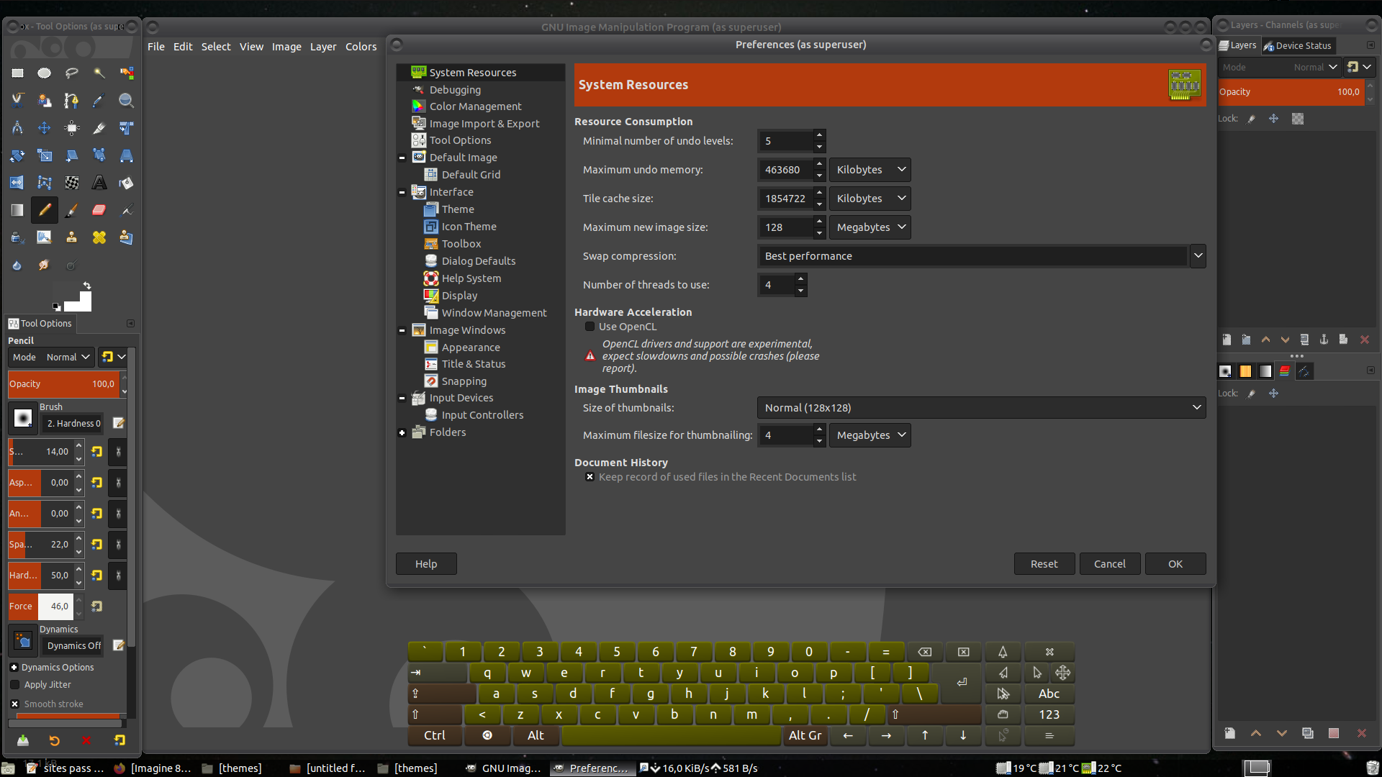Click Cancel in Preferences dialog
The image size is (1382, 777).
pos(1110,564)
